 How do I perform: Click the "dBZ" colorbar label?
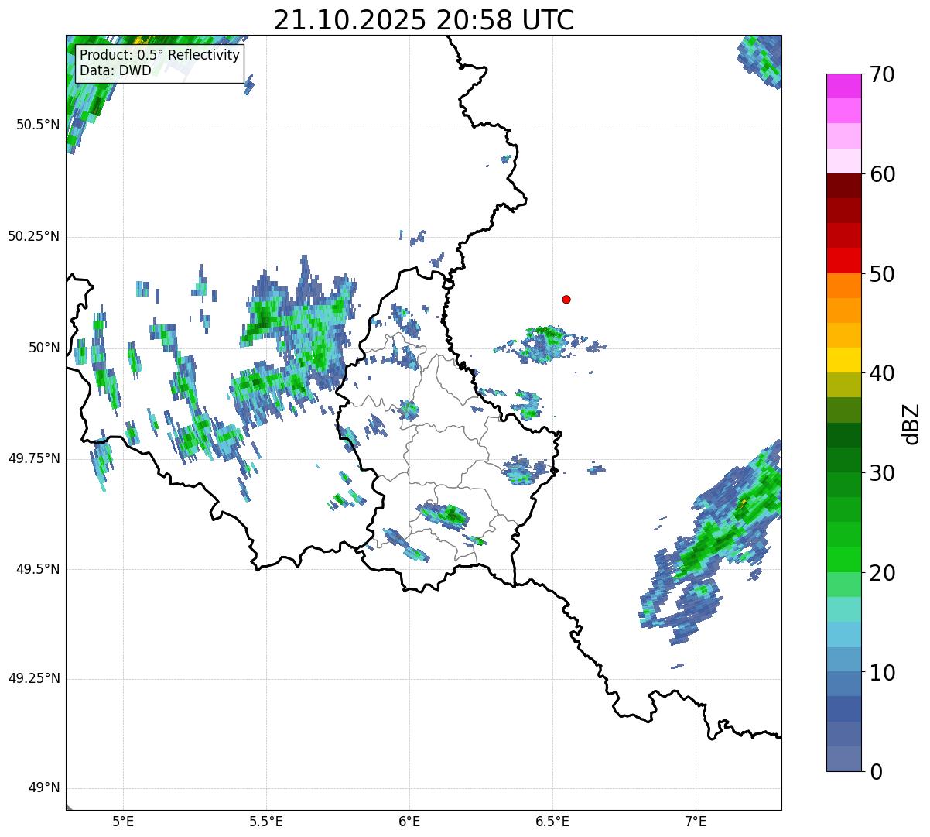[911, 423]
